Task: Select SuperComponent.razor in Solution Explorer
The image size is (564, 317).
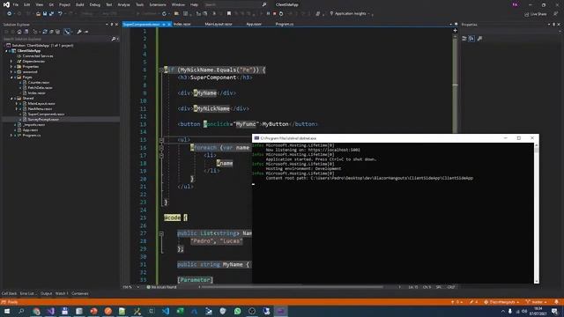Action: click(x=46, y=114)
